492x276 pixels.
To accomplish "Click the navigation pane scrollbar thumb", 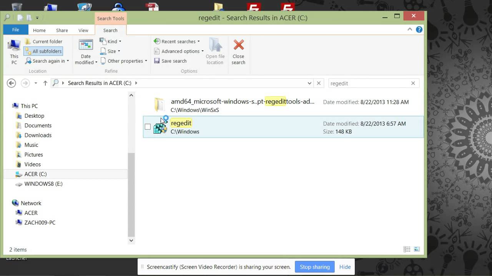I will tap(131, 194).
